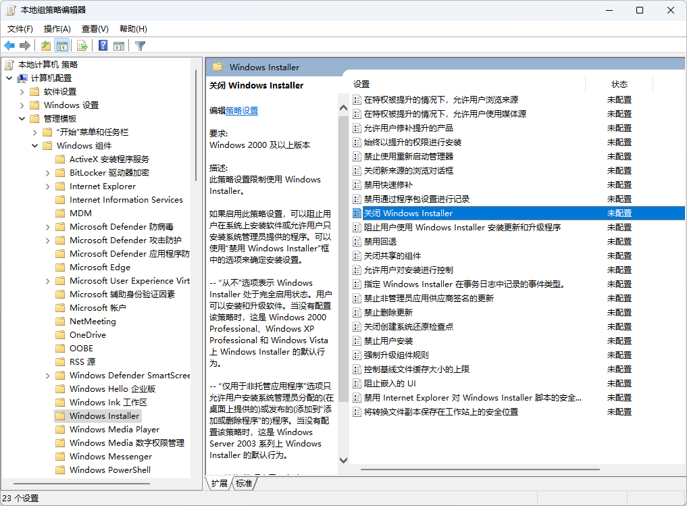Toggle the show/hide console tree icon

(61, 45)
